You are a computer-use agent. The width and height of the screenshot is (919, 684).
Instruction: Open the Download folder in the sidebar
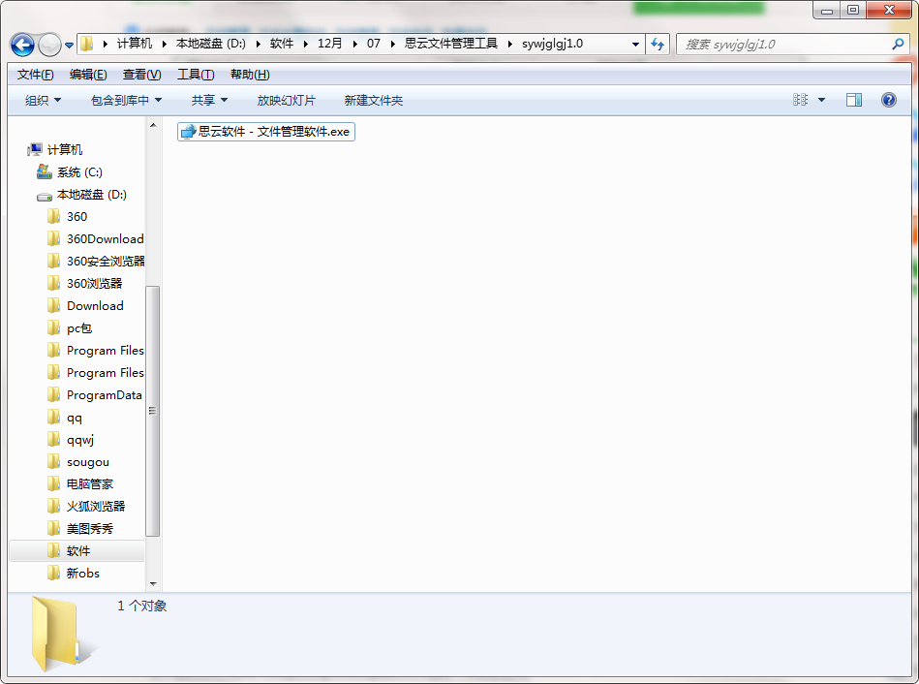coord(93,305)
